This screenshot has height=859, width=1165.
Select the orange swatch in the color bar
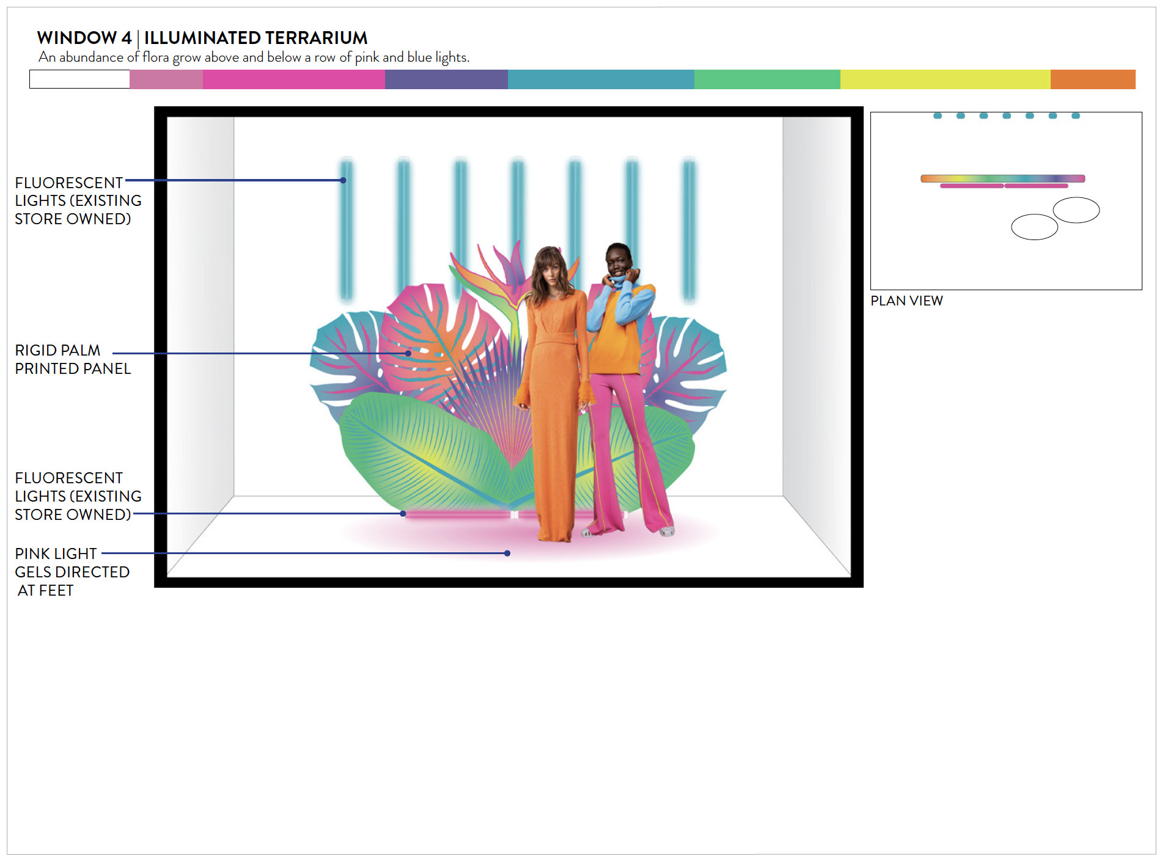pyautogui.click(x=1093, y=79)
